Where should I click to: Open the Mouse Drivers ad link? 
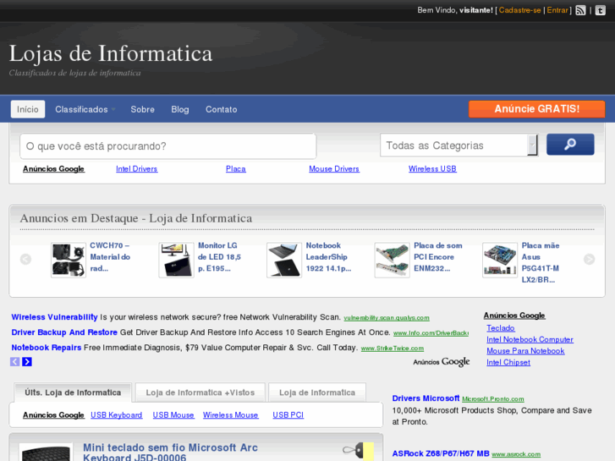(334, 168)
